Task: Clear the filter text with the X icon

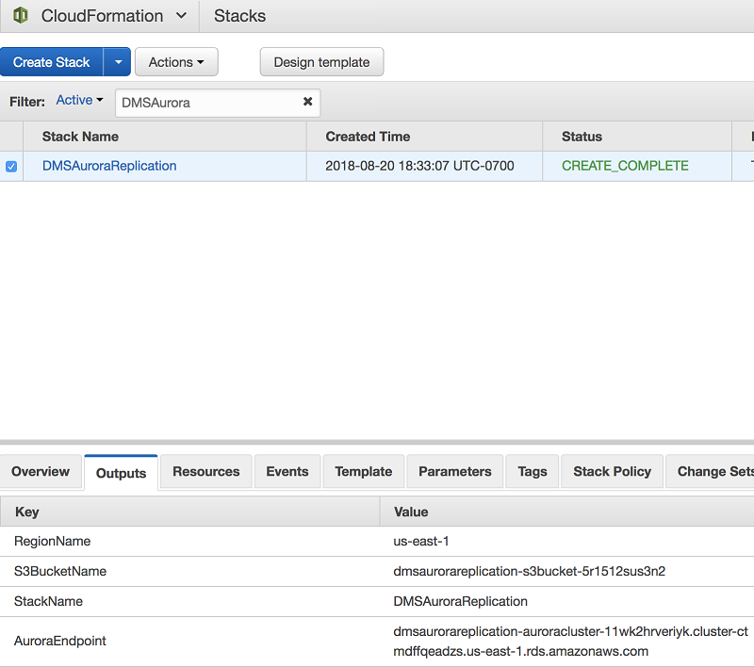Action: click(x=308, y=102)
